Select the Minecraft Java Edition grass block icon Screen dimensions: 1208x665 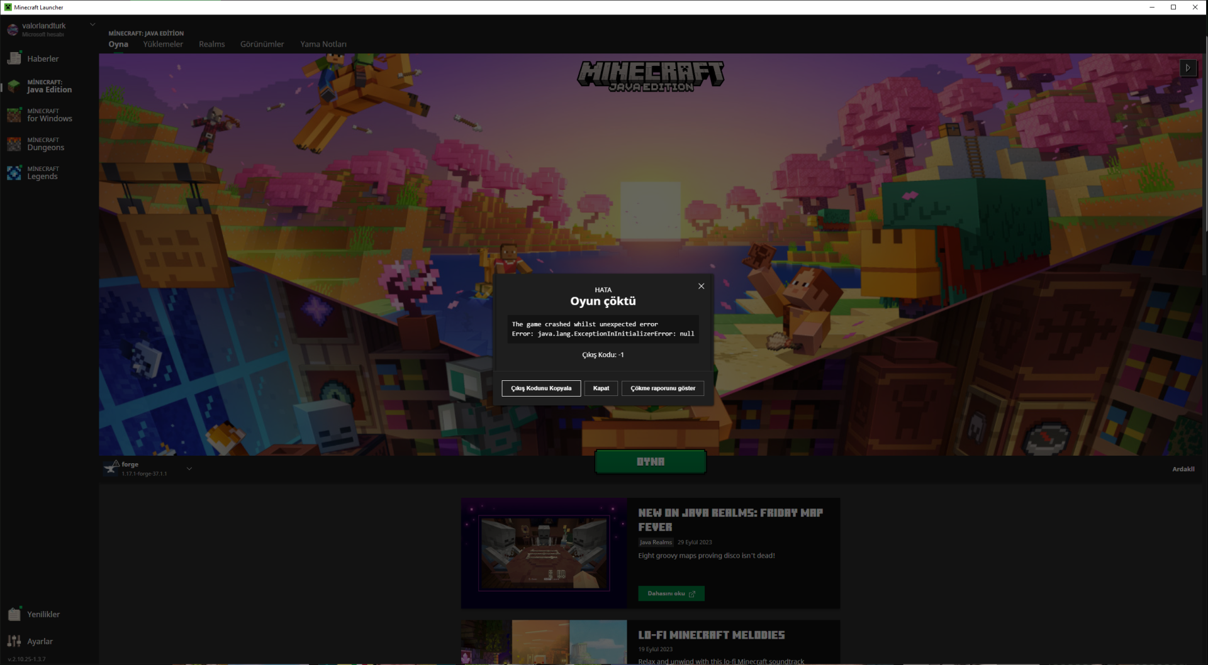pos(14,86)
